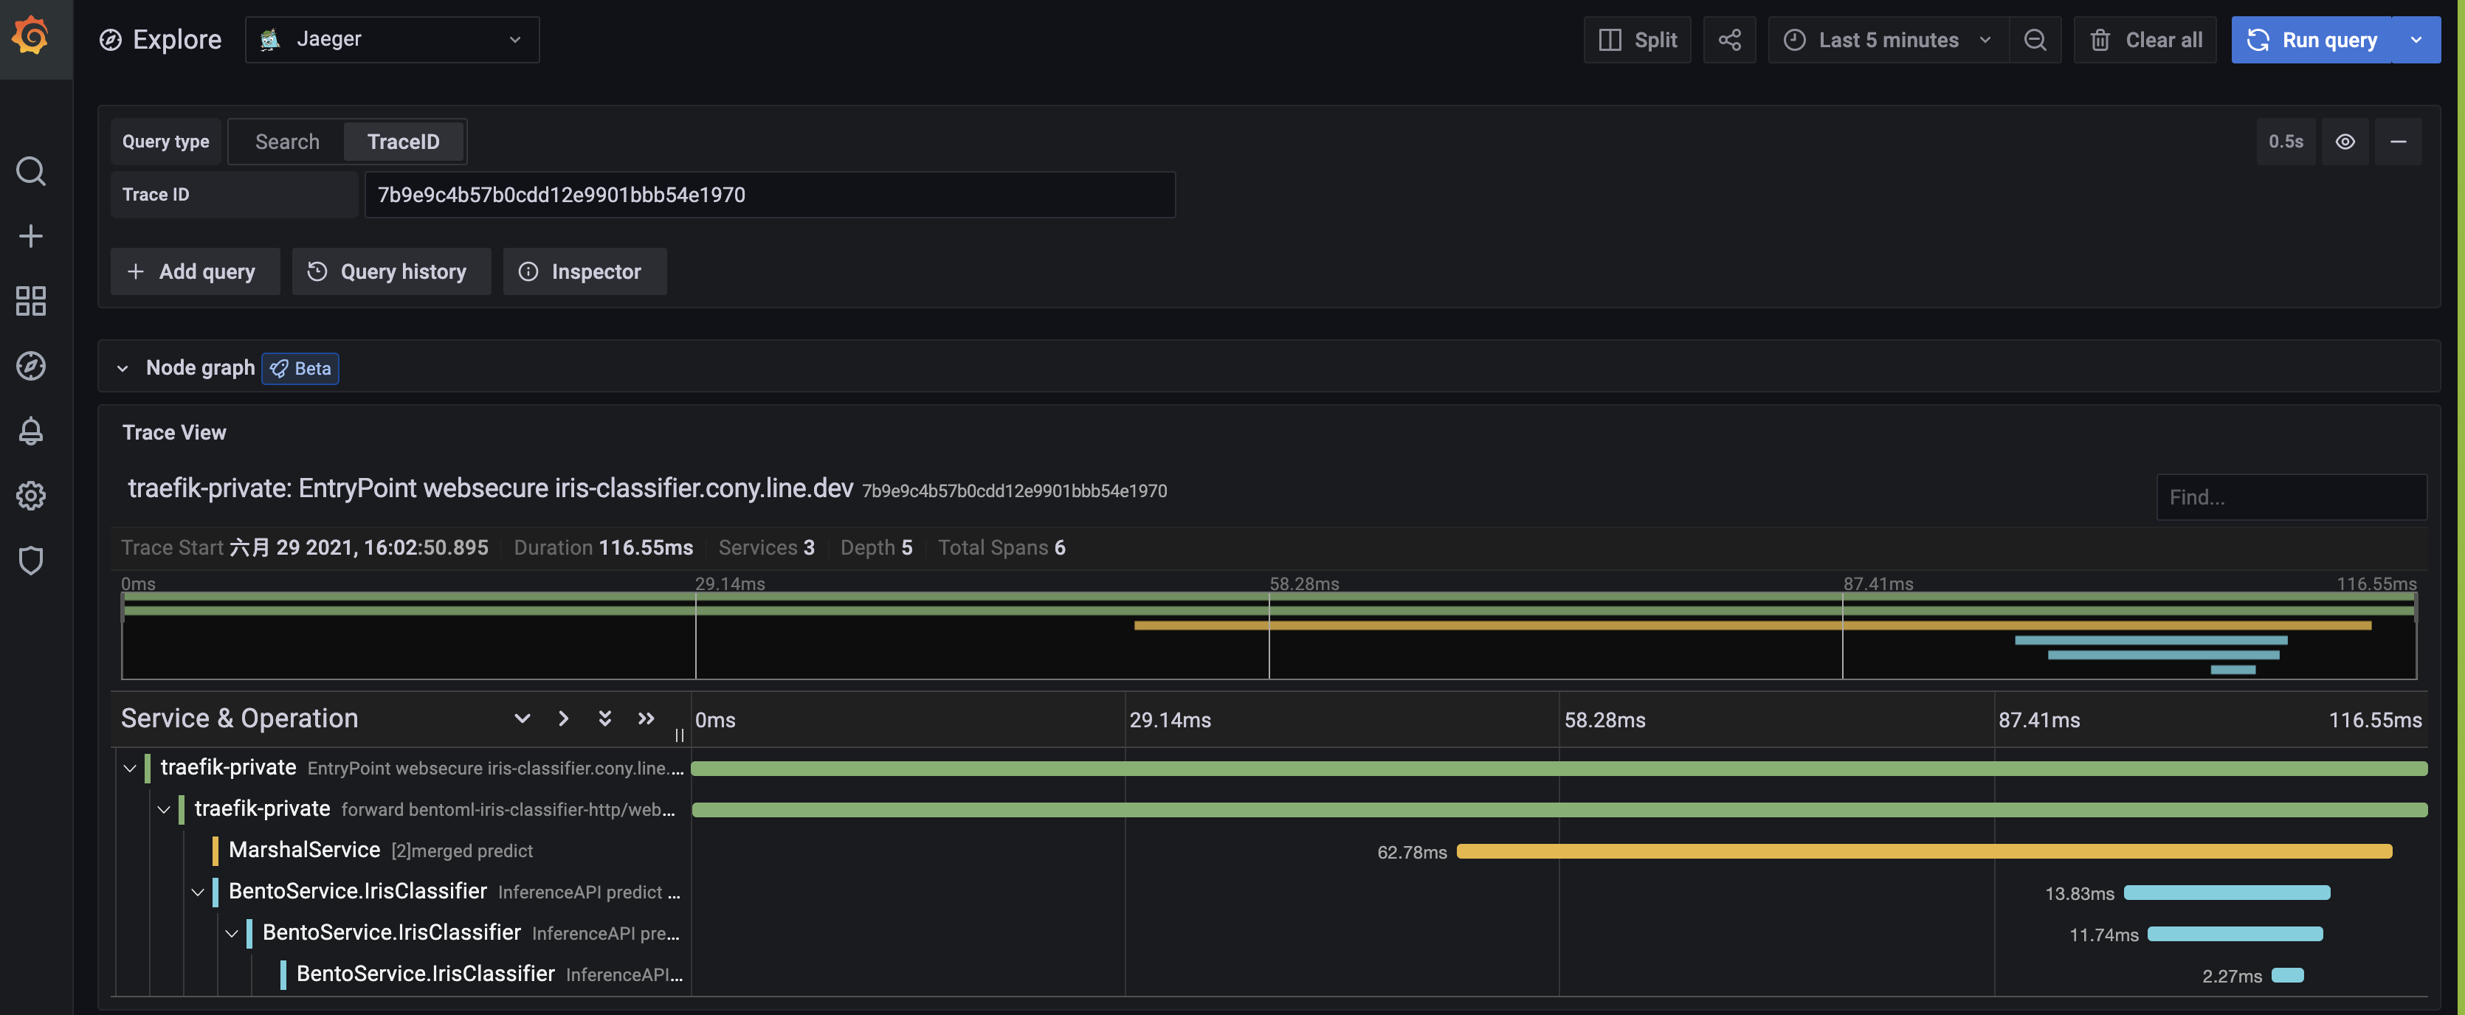The width and height of the screenshot is (2465, 1015).
Task: Click the sidebar Create plus icon
Action: click(x=30, y=236)
